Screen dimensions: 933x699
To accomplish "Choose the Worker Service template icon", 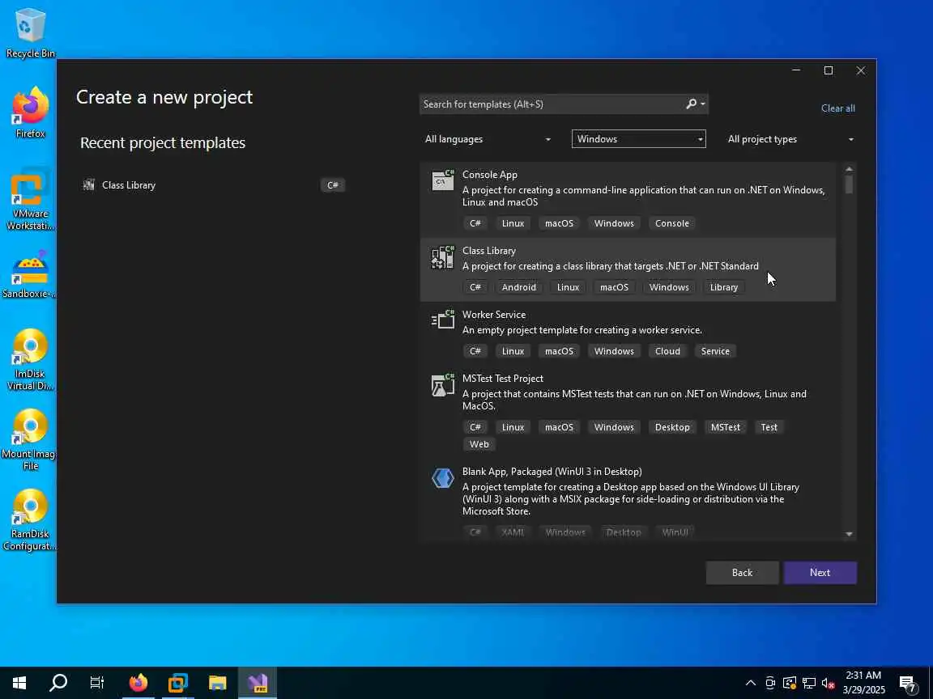I will 443,320.
